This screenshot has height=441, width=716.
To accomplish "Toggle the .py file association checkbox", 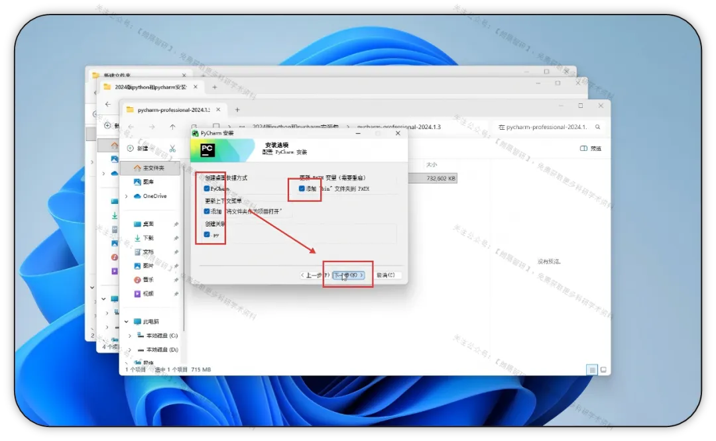I will point(207,234).
